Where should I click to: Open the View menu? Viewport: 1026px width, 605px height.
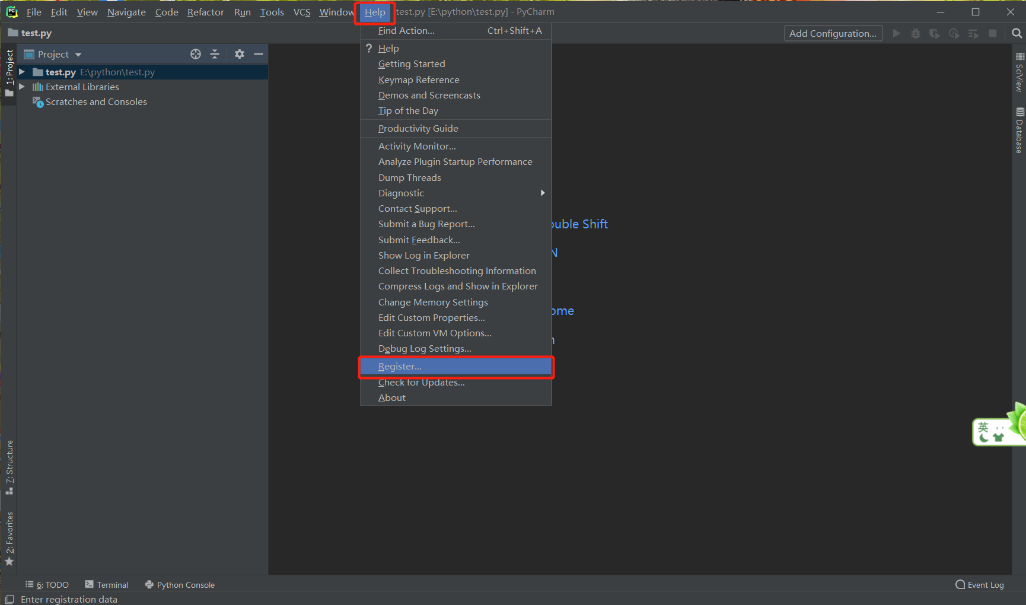87,12
